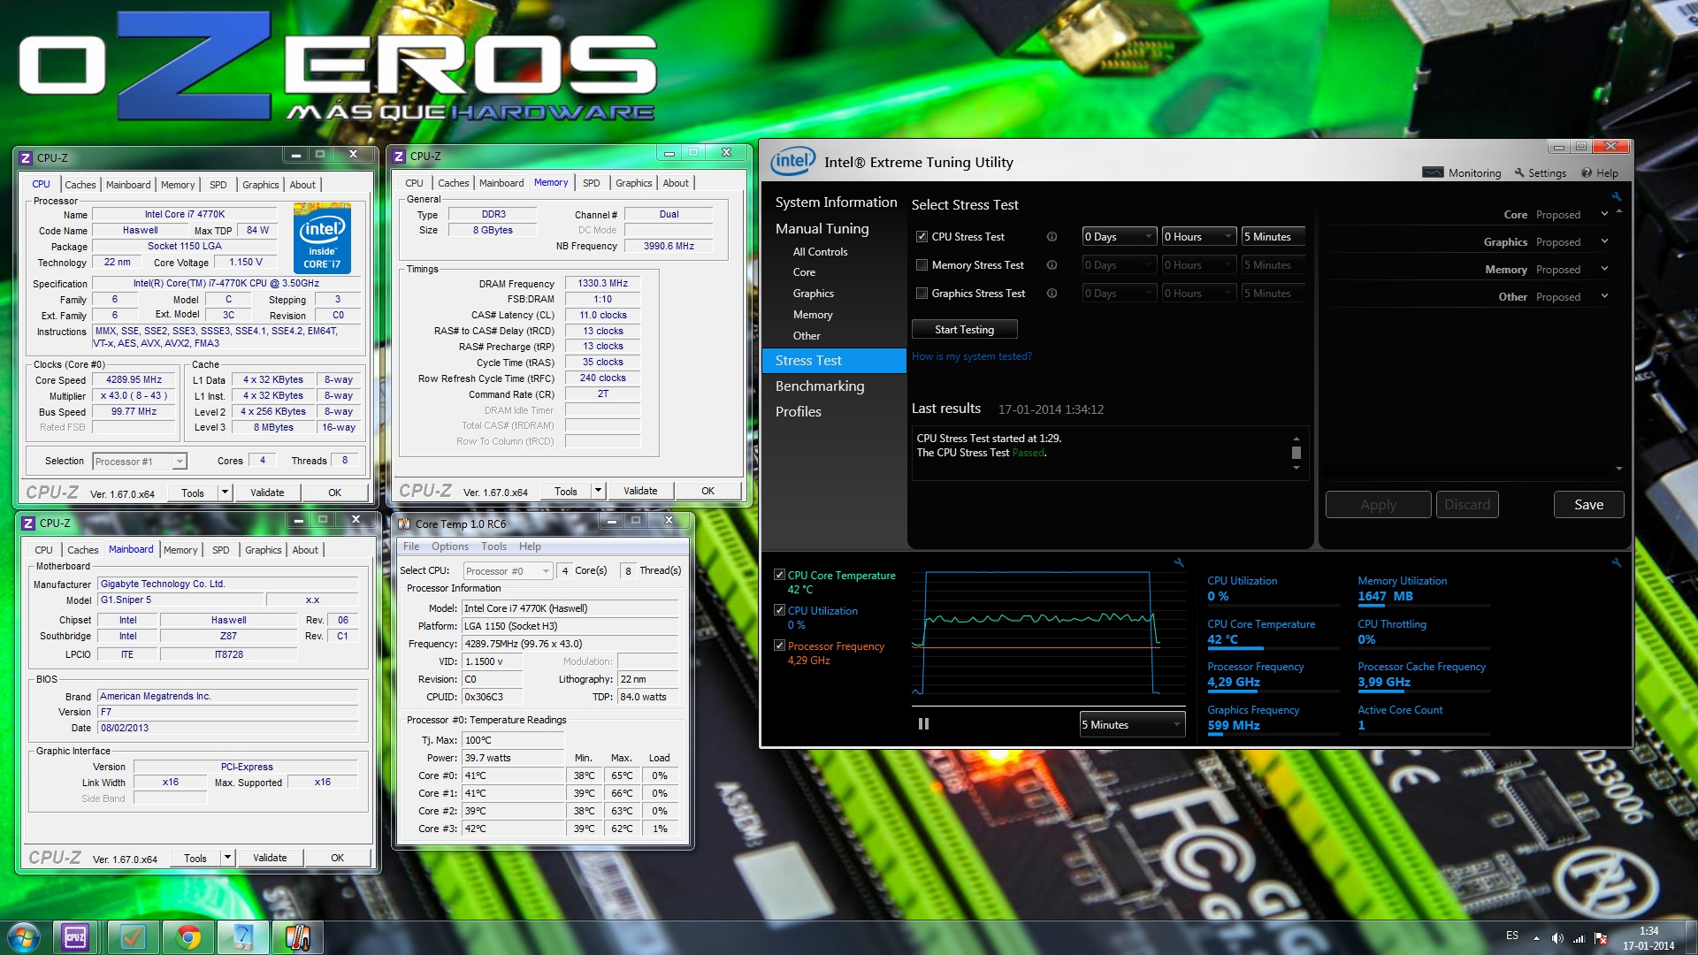Click the volume speaker tray icon
Screen dimensions: 1698x955
[1557, 938]
